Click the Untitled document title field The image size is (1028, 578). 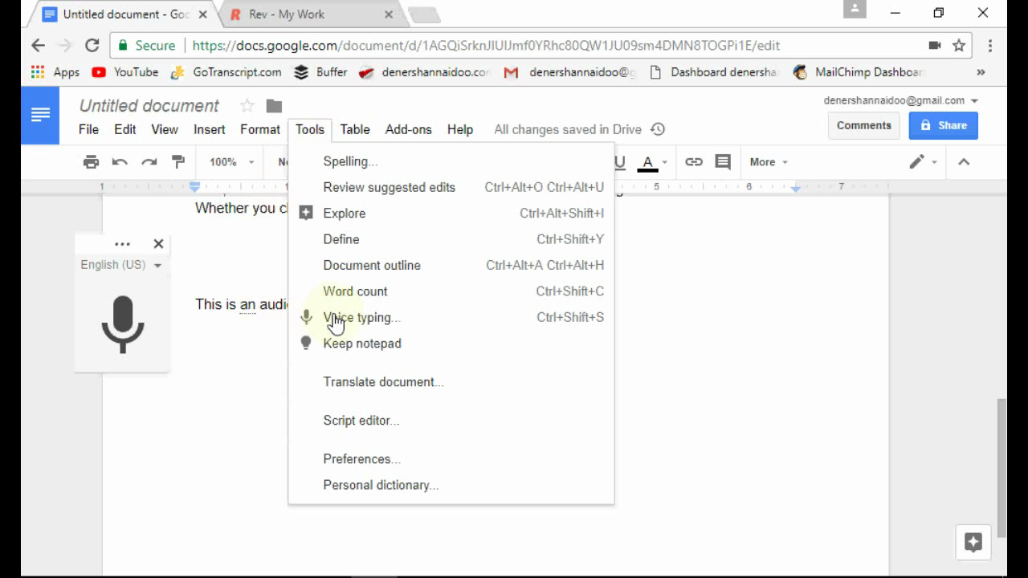149,106
